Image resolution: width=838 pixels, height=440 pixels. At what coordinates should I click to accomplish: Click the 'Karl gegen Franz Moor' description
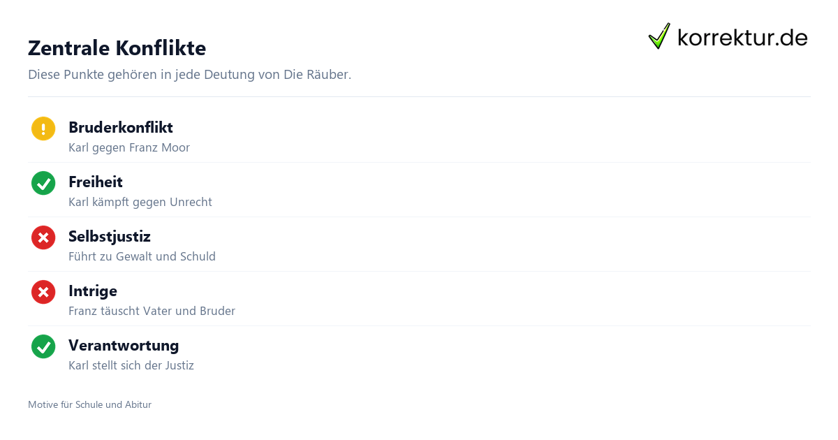pyautogui.click(x=129, y=147)
